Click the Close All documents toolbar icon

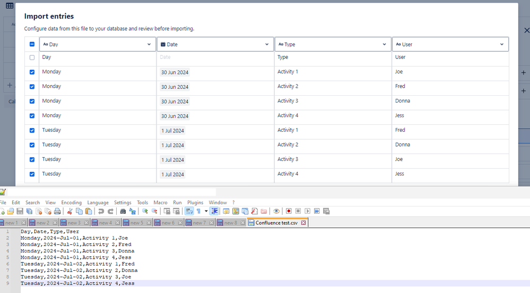(48, 211)
